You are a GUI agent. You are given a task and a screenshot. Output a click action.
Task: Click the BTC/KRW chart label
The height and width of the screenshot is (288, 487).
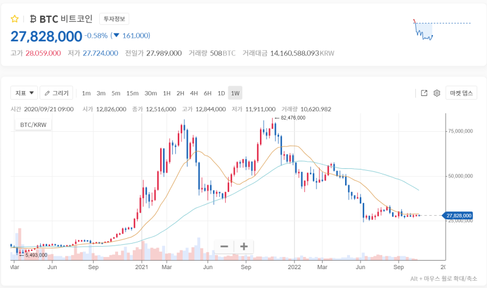point(33,125)
